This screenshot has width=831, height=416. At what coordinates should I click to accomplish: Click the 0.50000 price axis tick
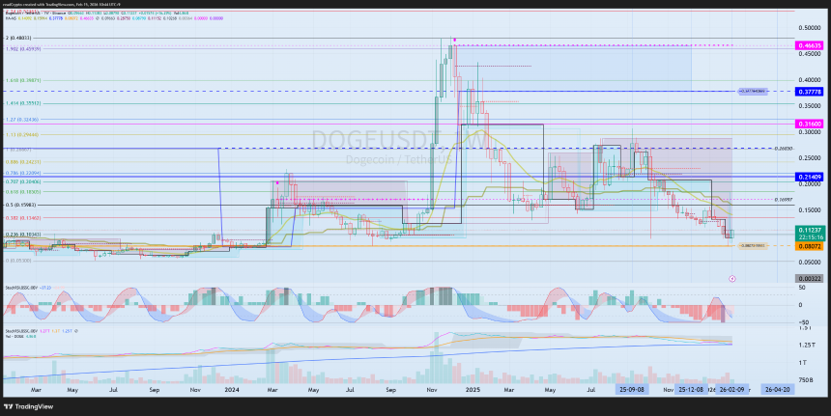811,28
